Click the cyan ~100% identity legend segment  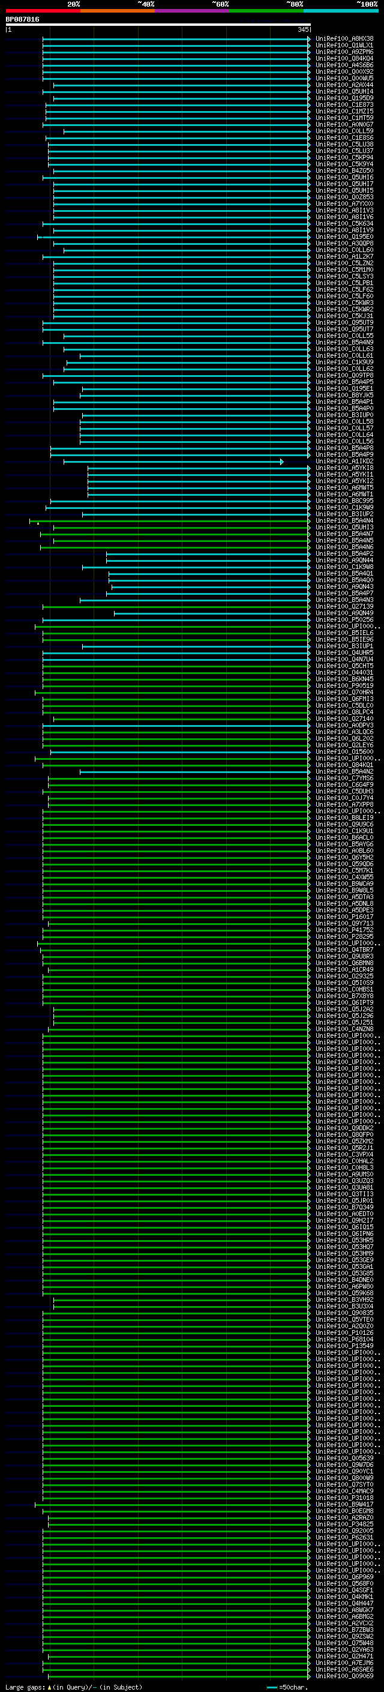[341, 11]
